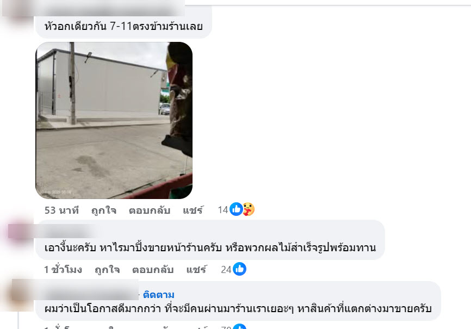Follow the third commenter via ติดตาม link
The width and height of the screenshot is (471, 329).
(x=159, y=295)
